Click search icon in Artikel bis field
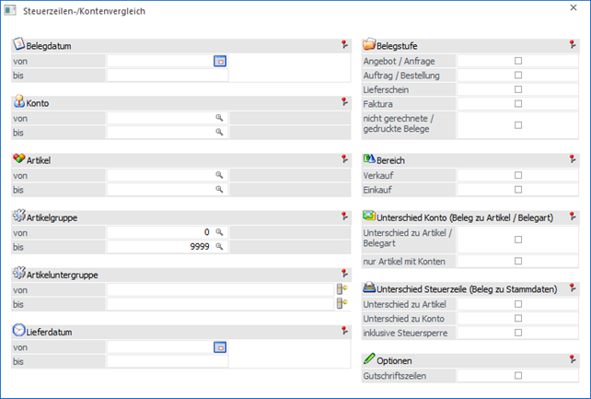 [220, 189]
